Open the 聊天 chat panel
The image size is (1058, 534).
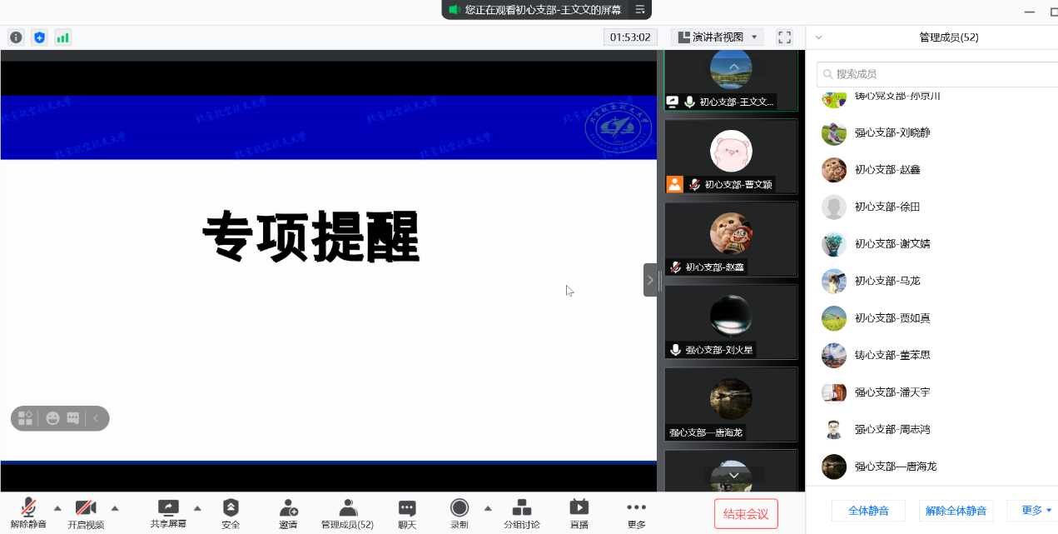point(406,512)
